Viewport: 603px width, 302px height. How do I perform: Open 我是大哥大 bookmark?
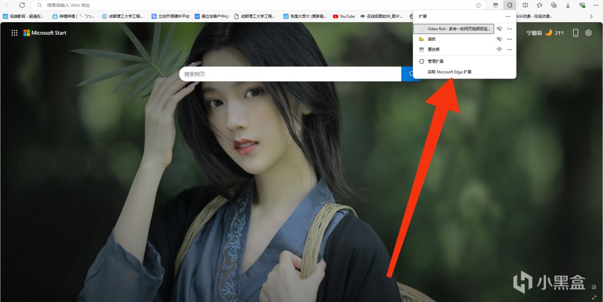304,16
